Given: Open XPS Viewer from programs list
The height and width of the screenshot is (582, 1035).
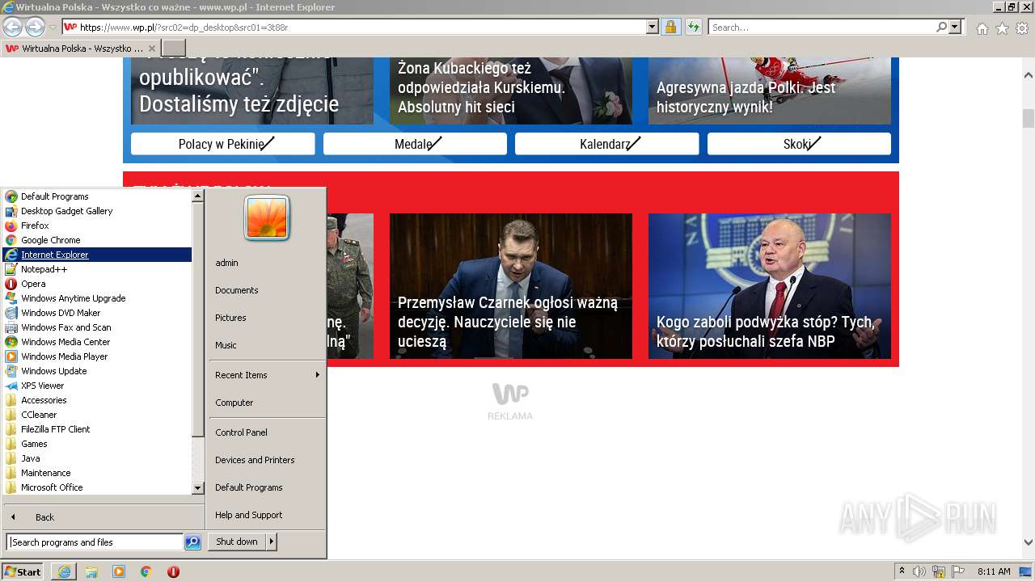Looking at the screenshot, I should pos(42,386).
